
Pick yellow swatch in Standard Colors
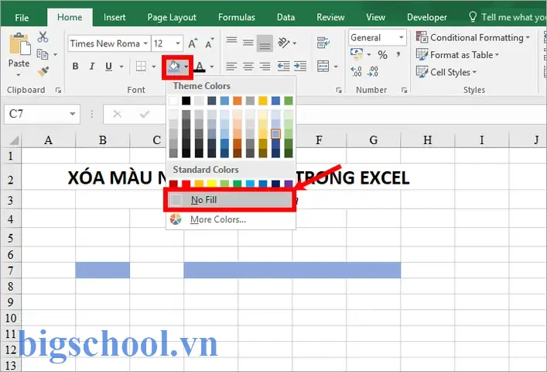(212, 184)
